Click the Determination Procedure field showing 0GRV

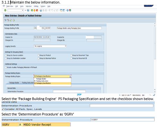(123, 120)
